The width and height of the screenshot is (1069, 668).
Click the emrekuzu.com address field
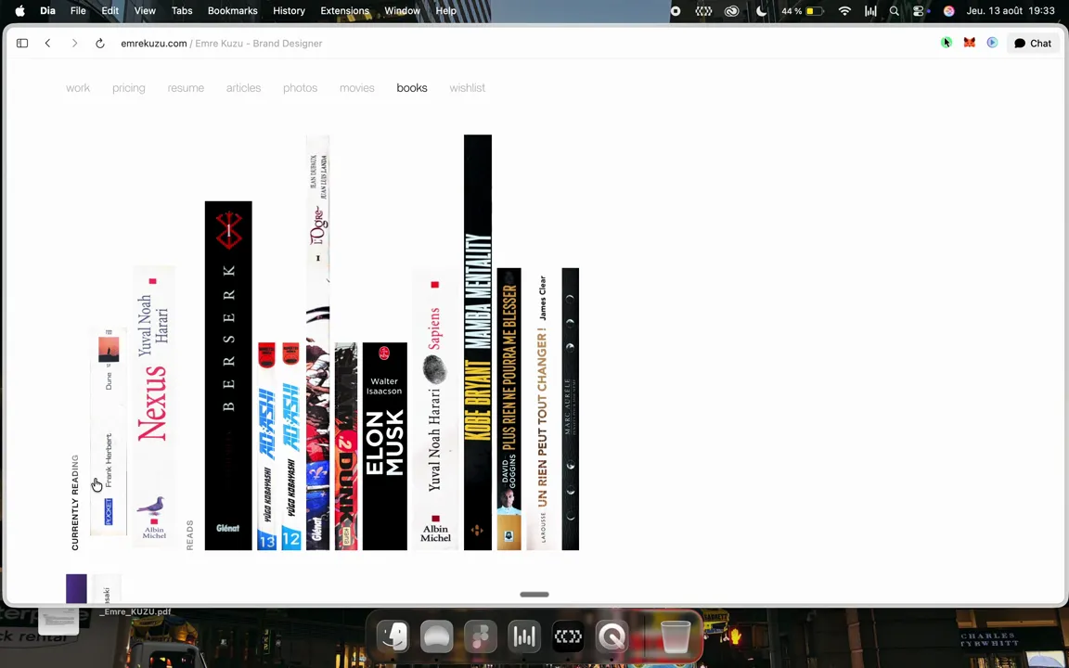[222, 43]
